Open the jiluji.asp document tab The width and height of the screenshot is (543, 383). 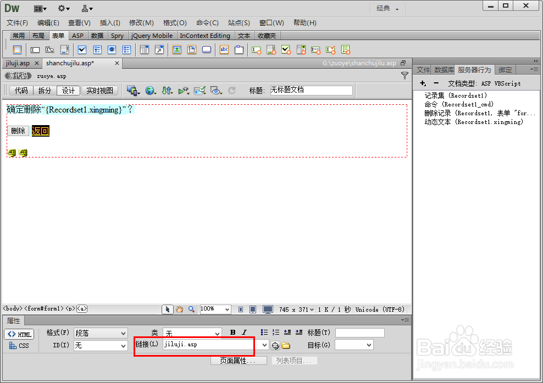18,63
